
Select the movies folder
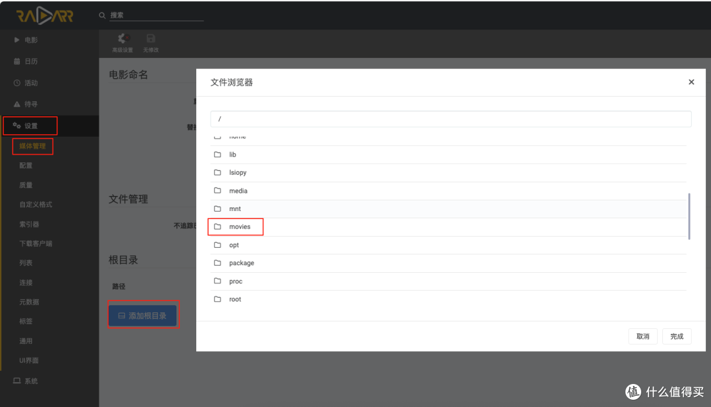pyautogui.click(x=448, y=227)
